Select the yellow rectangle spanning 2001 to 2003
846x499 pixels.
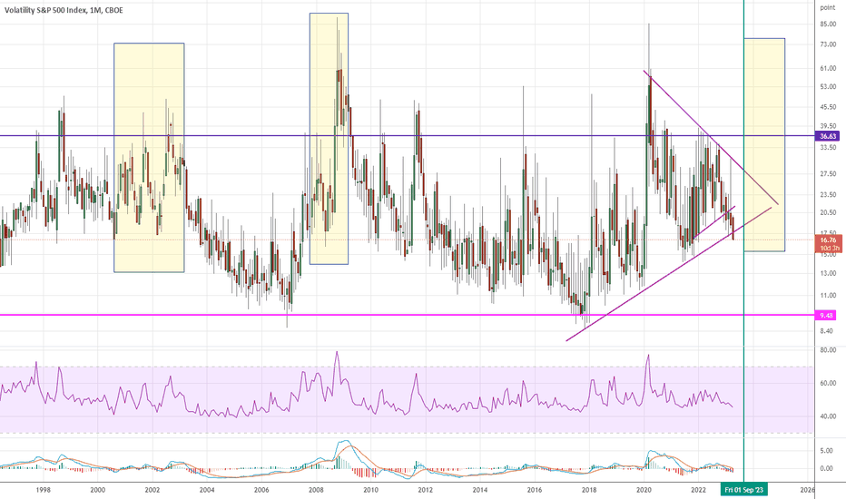[149, 158]
